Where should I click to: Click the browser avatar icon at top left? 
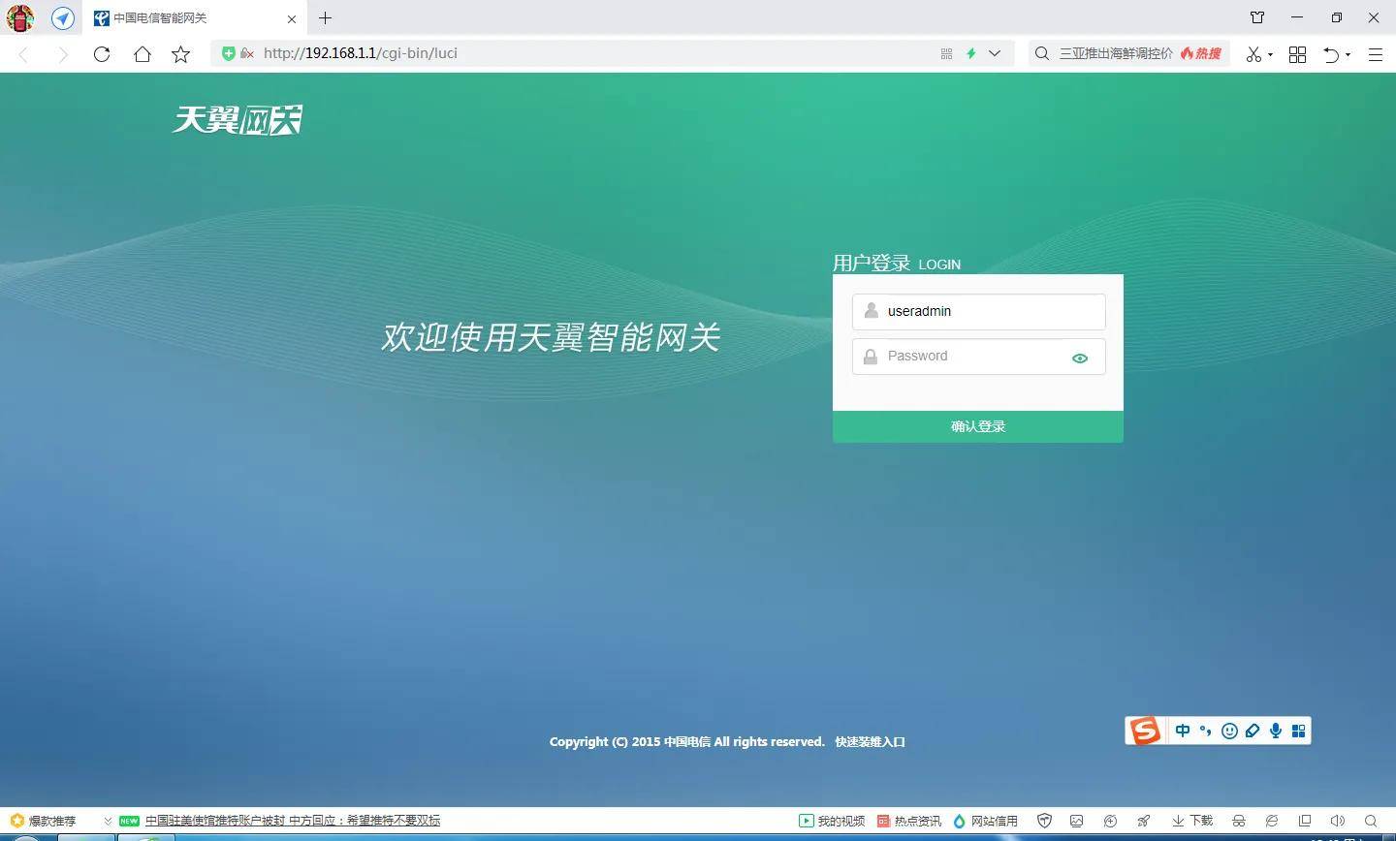(19, 17)
